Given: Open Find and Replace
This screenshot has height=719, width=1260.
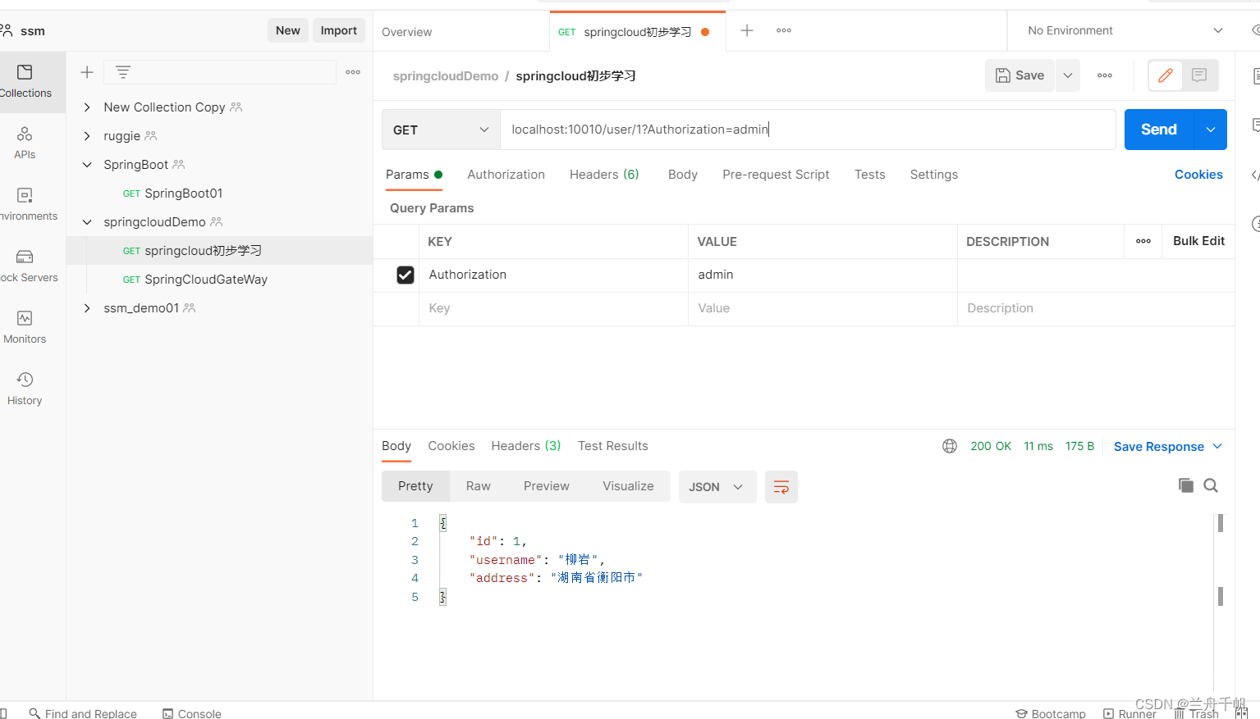Looking at the screenshot, I should click(x=83, y=713).
